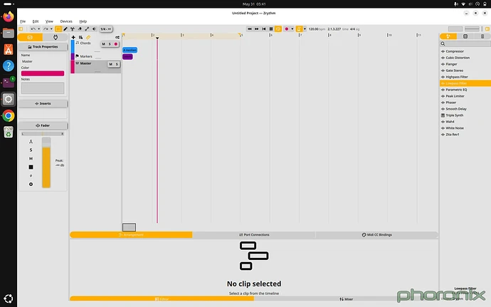Toggle left panel icon at toolbar start
The width and height of the screenshot is (491, 307).
[x=21, y=29]
